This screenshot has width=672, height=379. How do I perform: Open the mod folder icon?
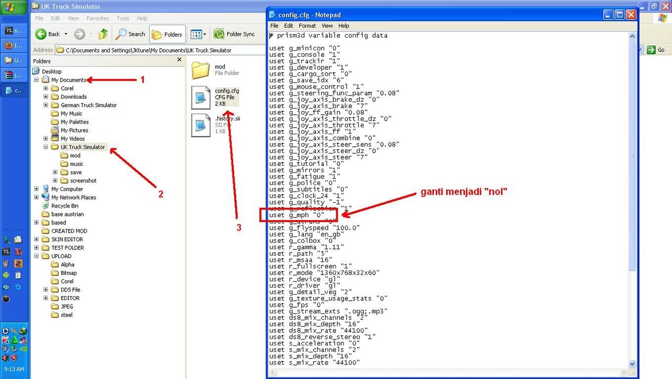(201, 70)
